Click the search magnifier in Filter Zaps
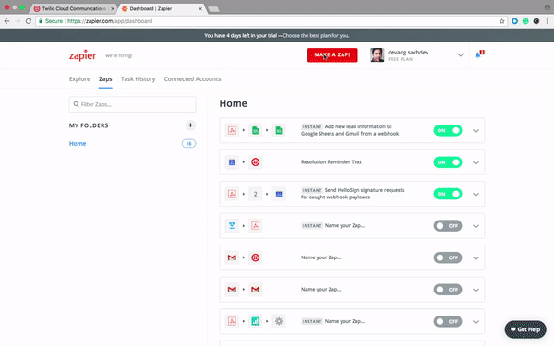Image resolution: width=554 pixels, height=346 pixels. pyautogui.click(x=76, y=104)
